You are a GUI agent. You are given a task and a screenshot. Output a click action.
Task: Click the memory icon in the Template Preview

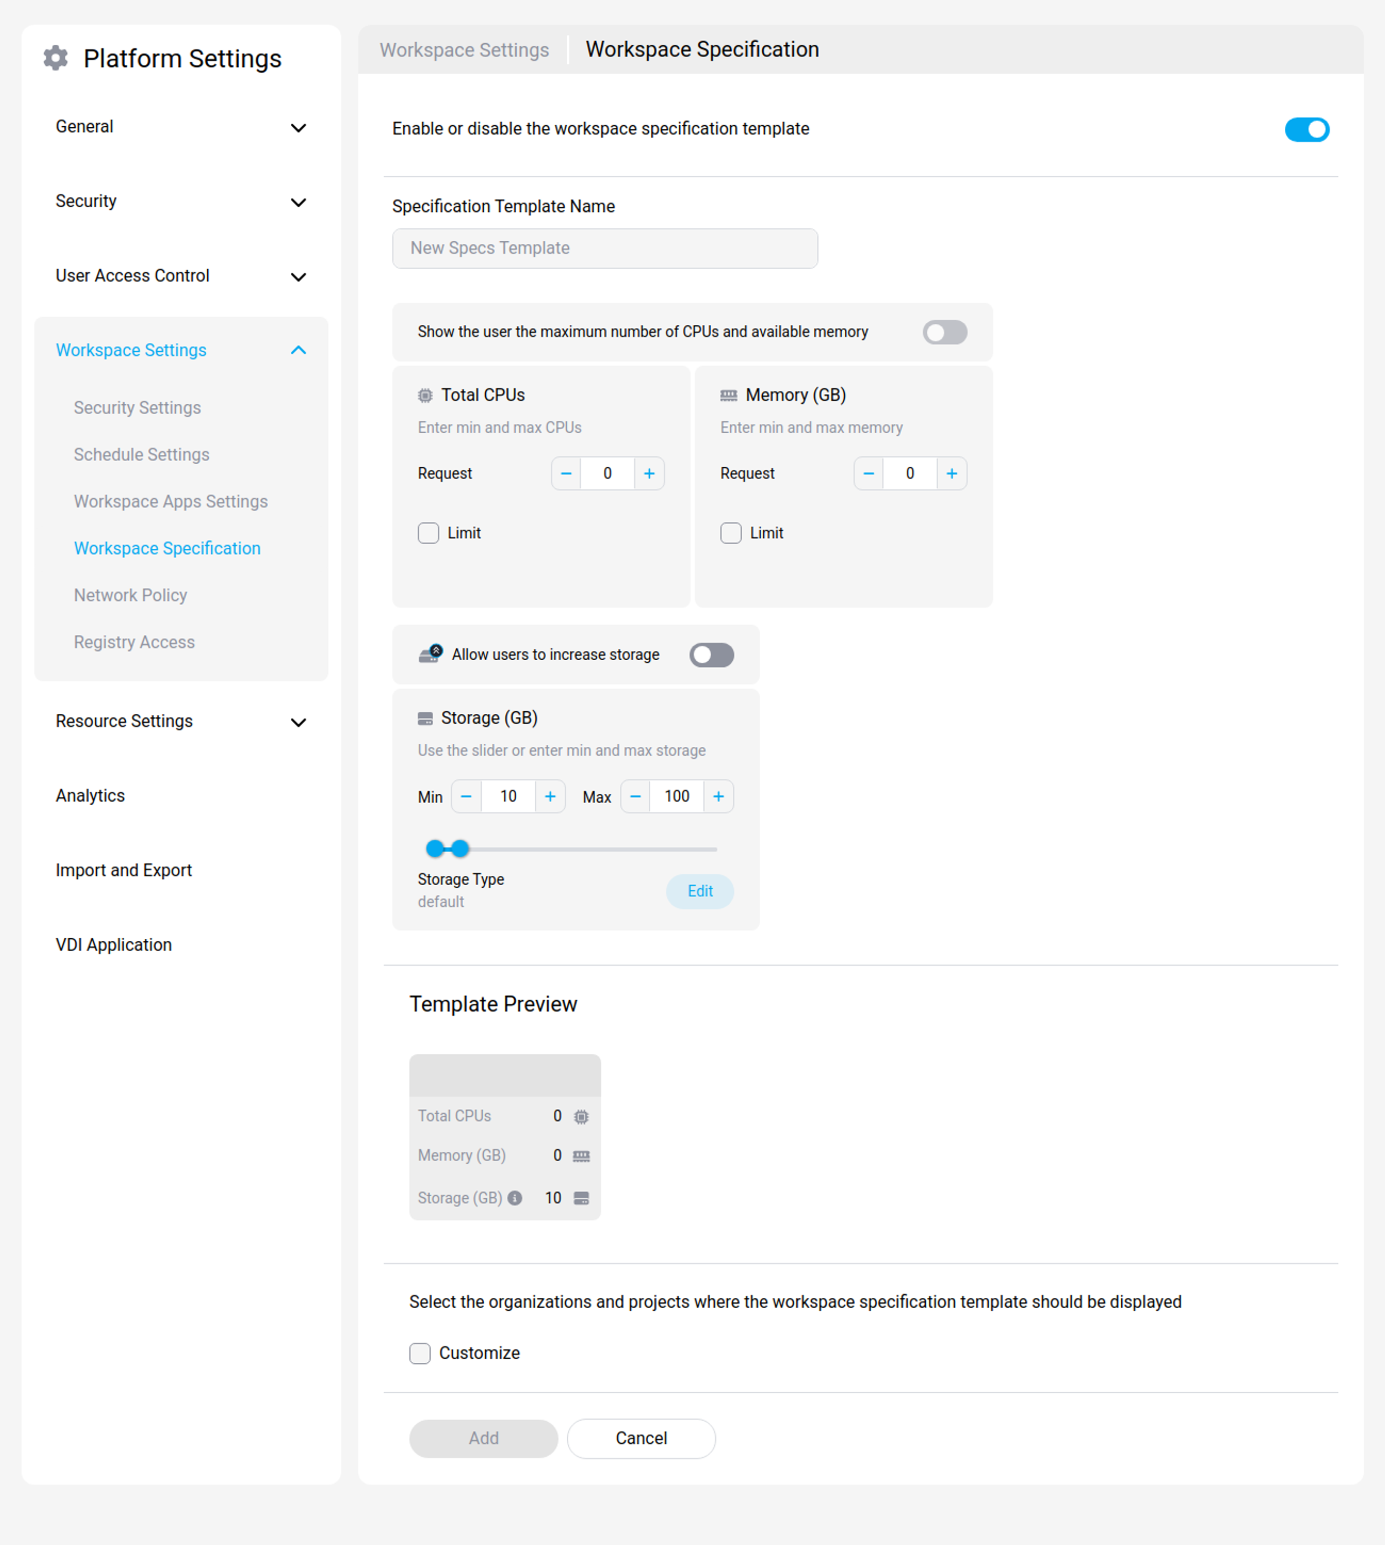[x=582, y=1155]
